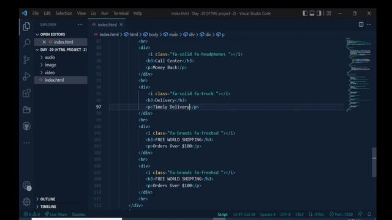Viewport: 392px width, 220px height.
Task: Open the Explorer view in activity bar
Action: [x=26, y=26]
